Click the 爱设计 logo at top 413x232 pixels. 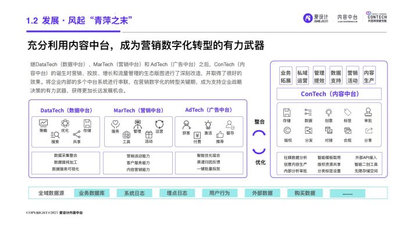click(316, 18)
